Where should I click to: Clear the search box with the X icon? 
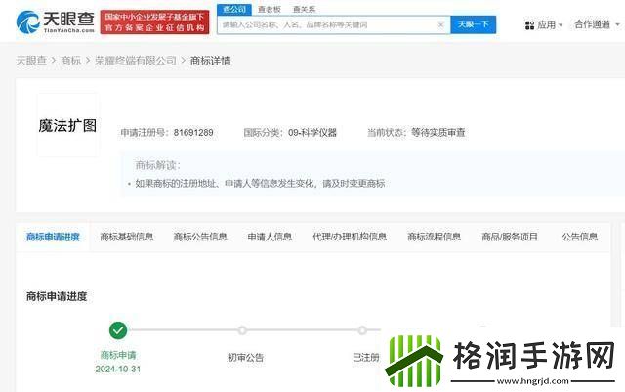pos(440,24)
